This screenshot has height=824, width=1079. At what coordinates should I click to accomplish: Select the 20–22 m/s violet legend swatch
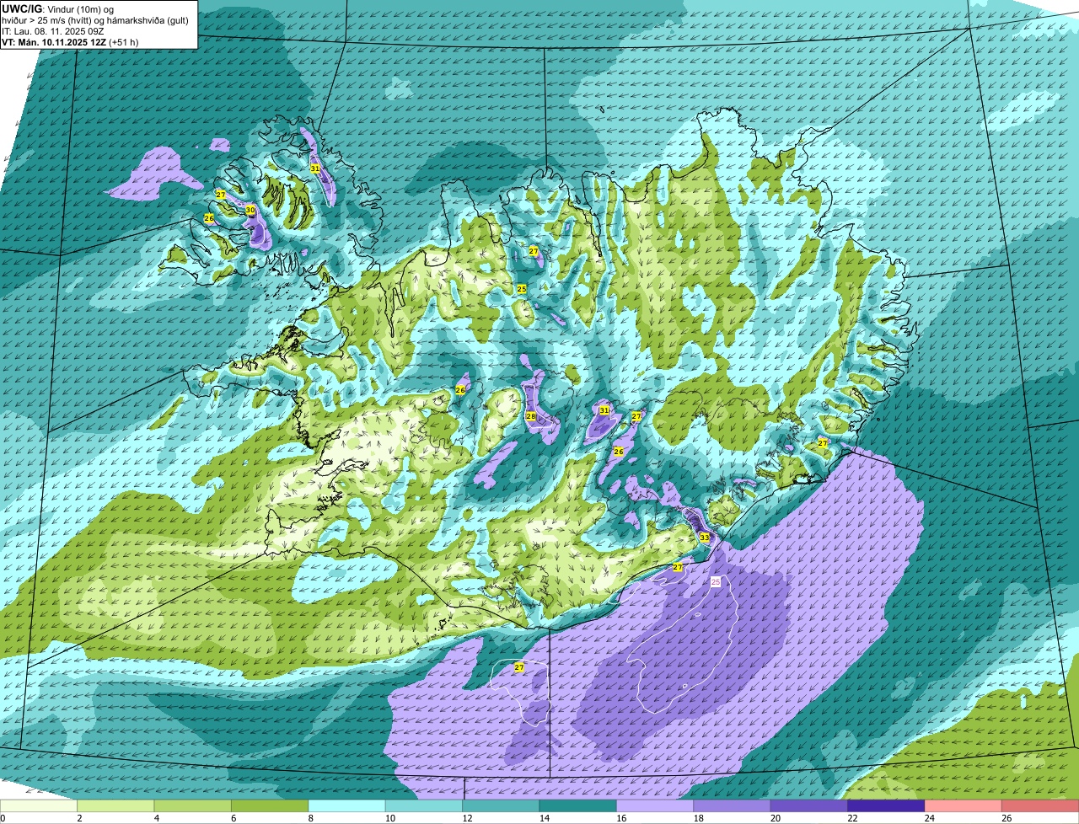(809, 806)
